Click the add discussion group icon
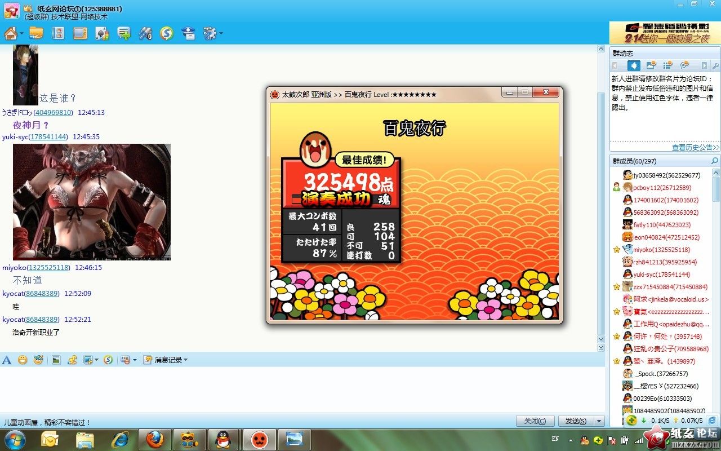This screenshot has width=721, height=451. pyautogui.click(x=124, y=33)
